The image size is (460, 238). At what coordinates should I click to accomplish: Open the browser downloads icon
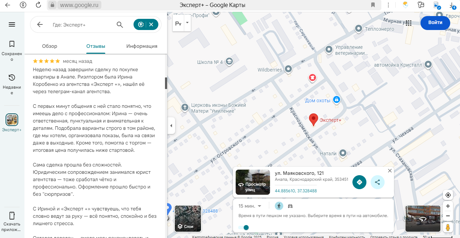(452, 5)
